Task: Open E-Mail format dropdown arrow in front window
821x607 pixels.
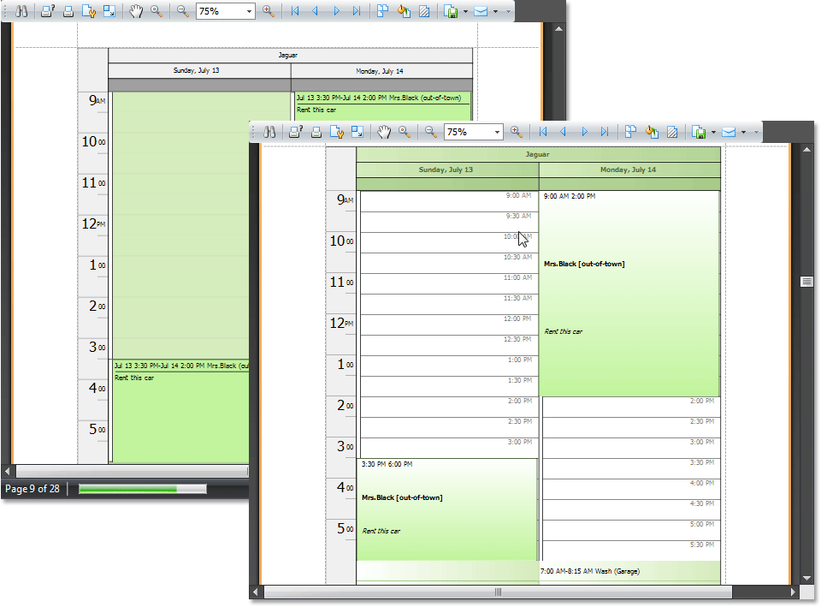Action: [743, 132]
